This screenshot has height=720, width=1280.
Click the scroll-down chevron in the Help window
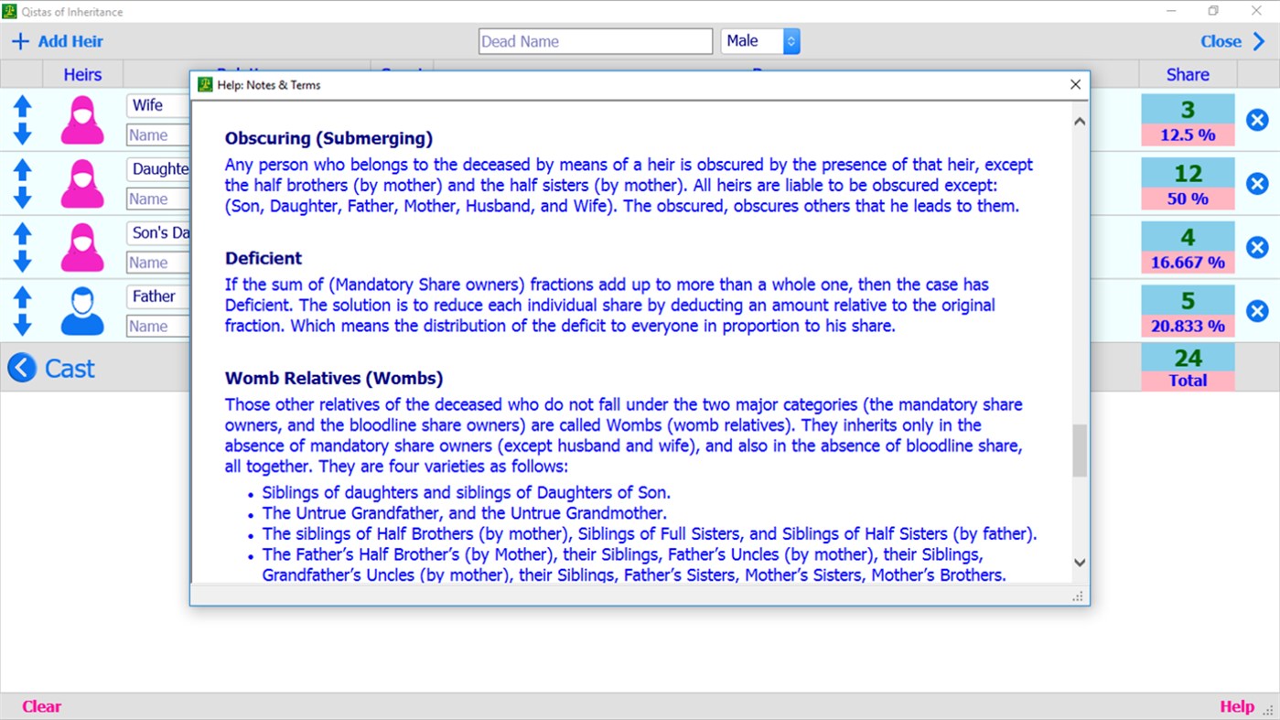pyautogui.click(x=1079, y=562)
